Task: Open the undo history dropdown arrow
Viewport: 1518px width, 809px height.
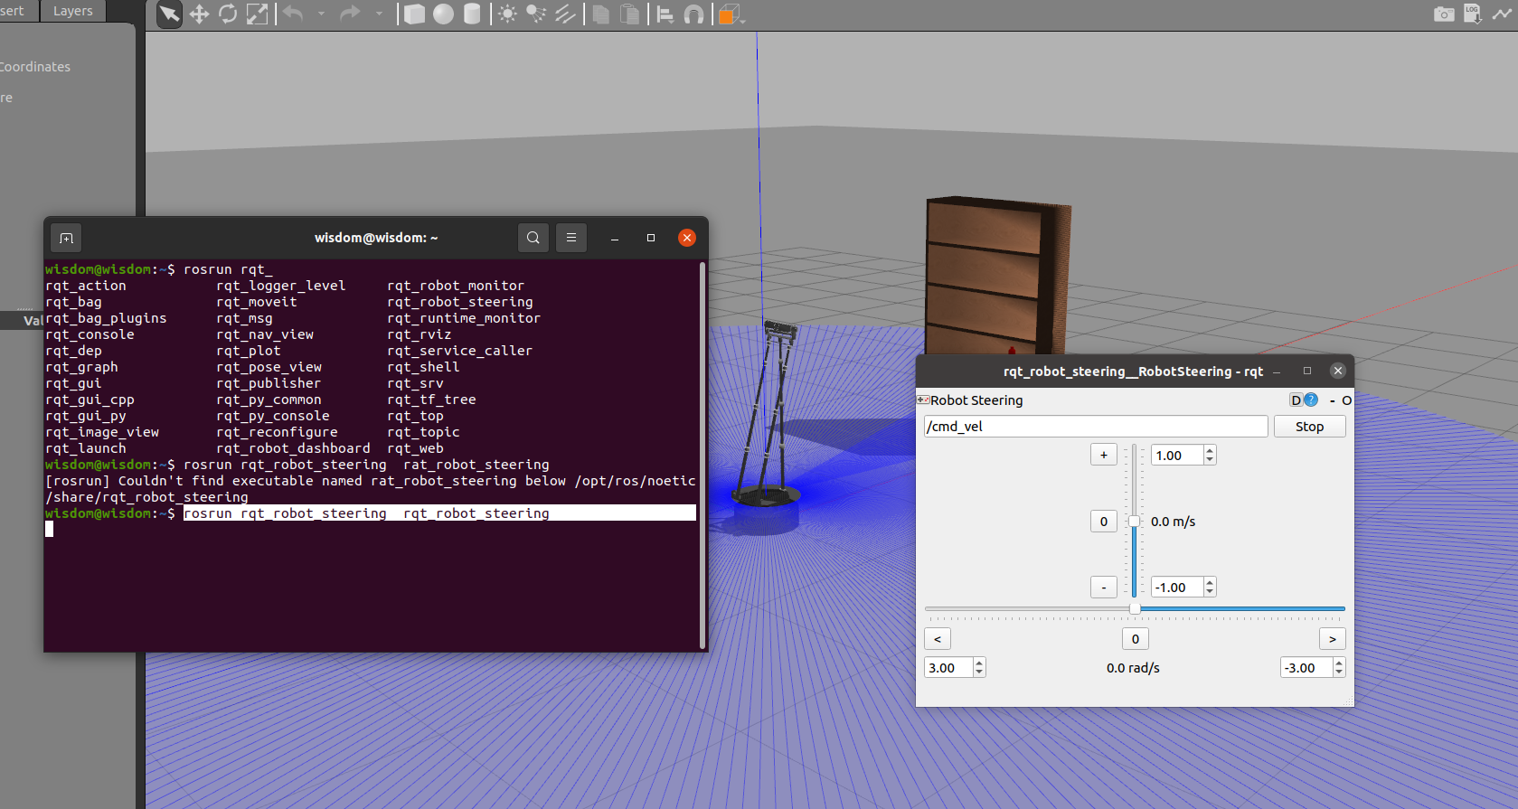Action: [321, 14]
